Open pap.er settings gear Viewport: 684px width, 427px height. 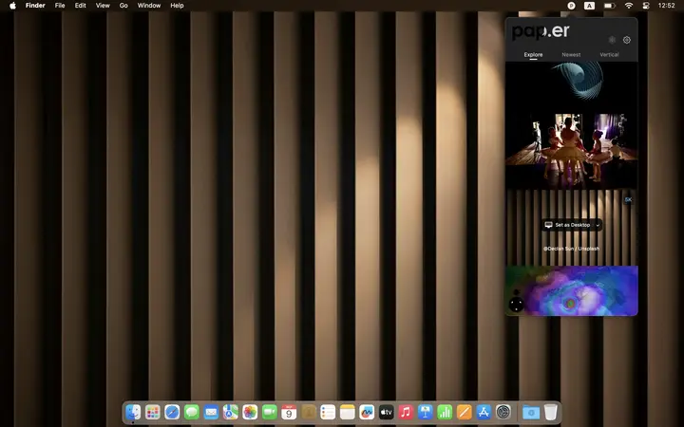[627, 40]
